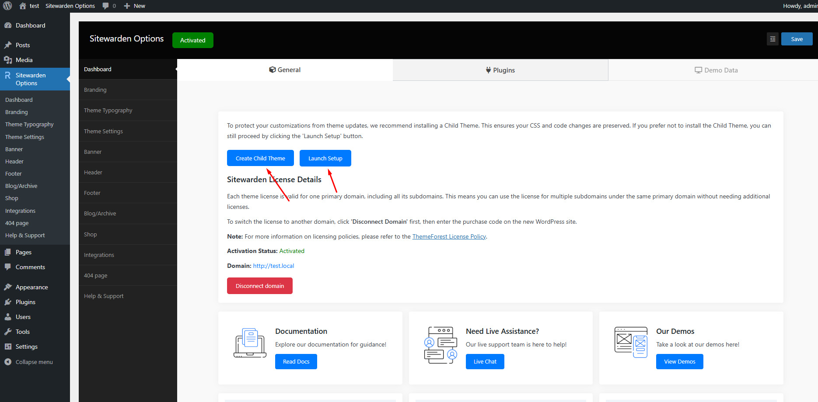The height and width of the screenshot is (402, 818).
Task: Open Branding in the options panel
Action: 128,90
